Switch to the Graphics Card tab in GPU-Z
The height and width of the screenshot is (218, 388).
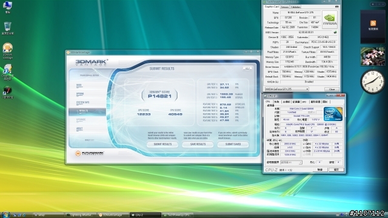pyautogui.click(x=272, y=7)
